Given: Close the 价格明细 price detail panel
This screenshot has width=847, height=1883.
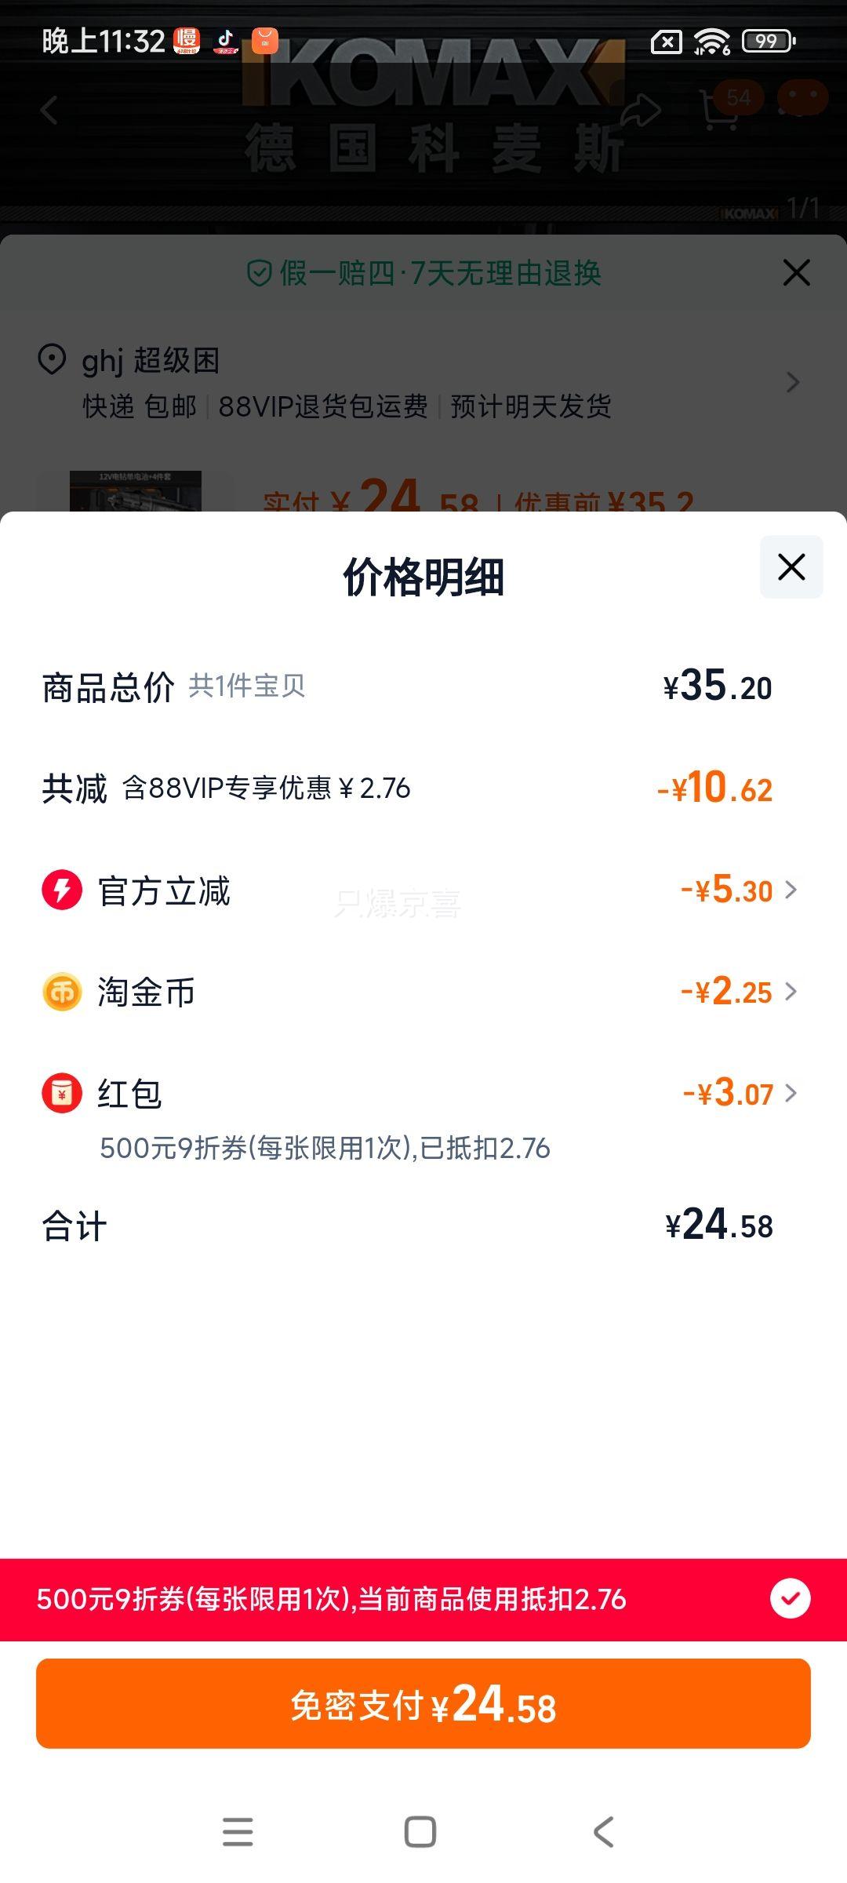Looking at the screenshot, I should click(x=791, y=566).
